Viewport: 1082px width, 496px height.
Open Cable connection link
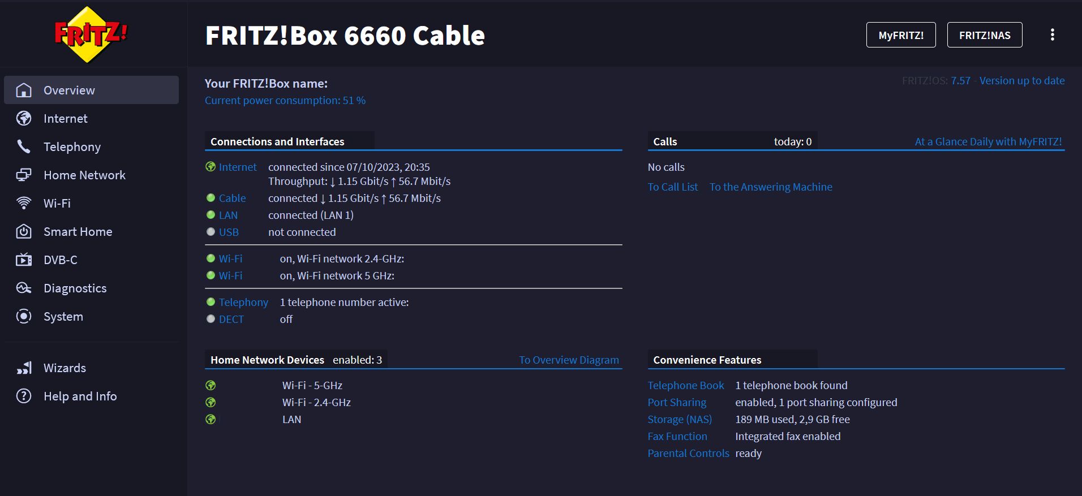point(233,198)
